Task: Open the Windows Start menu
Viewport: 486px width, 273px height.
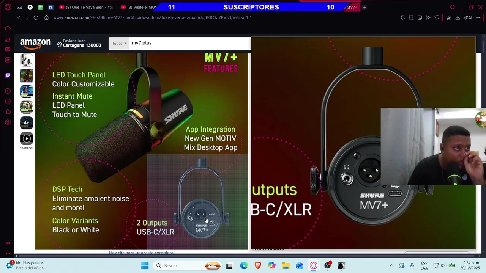Action: (145, 265)
